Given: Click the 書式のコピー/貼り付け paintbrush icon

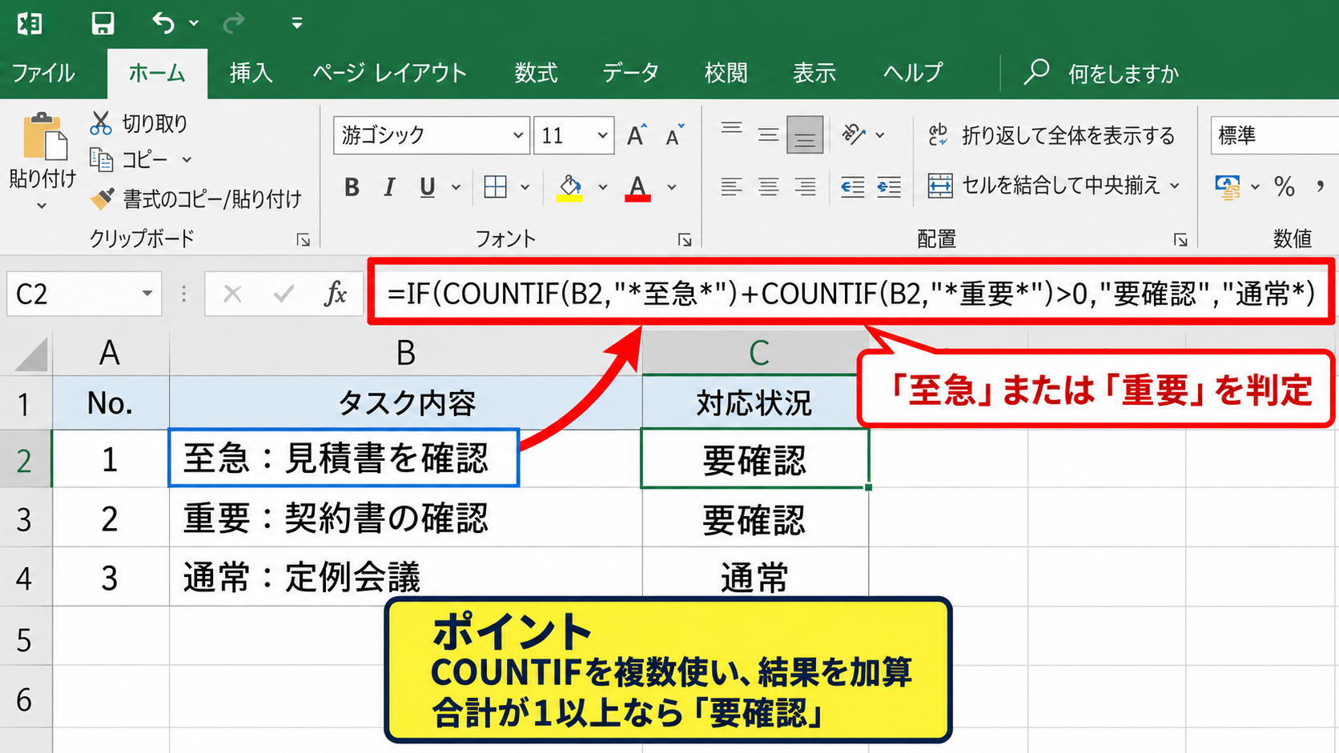Looking at the screenshot, I should coord(102,198).
